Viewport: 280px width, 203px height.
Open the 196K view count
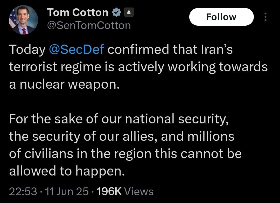(109, 192)
